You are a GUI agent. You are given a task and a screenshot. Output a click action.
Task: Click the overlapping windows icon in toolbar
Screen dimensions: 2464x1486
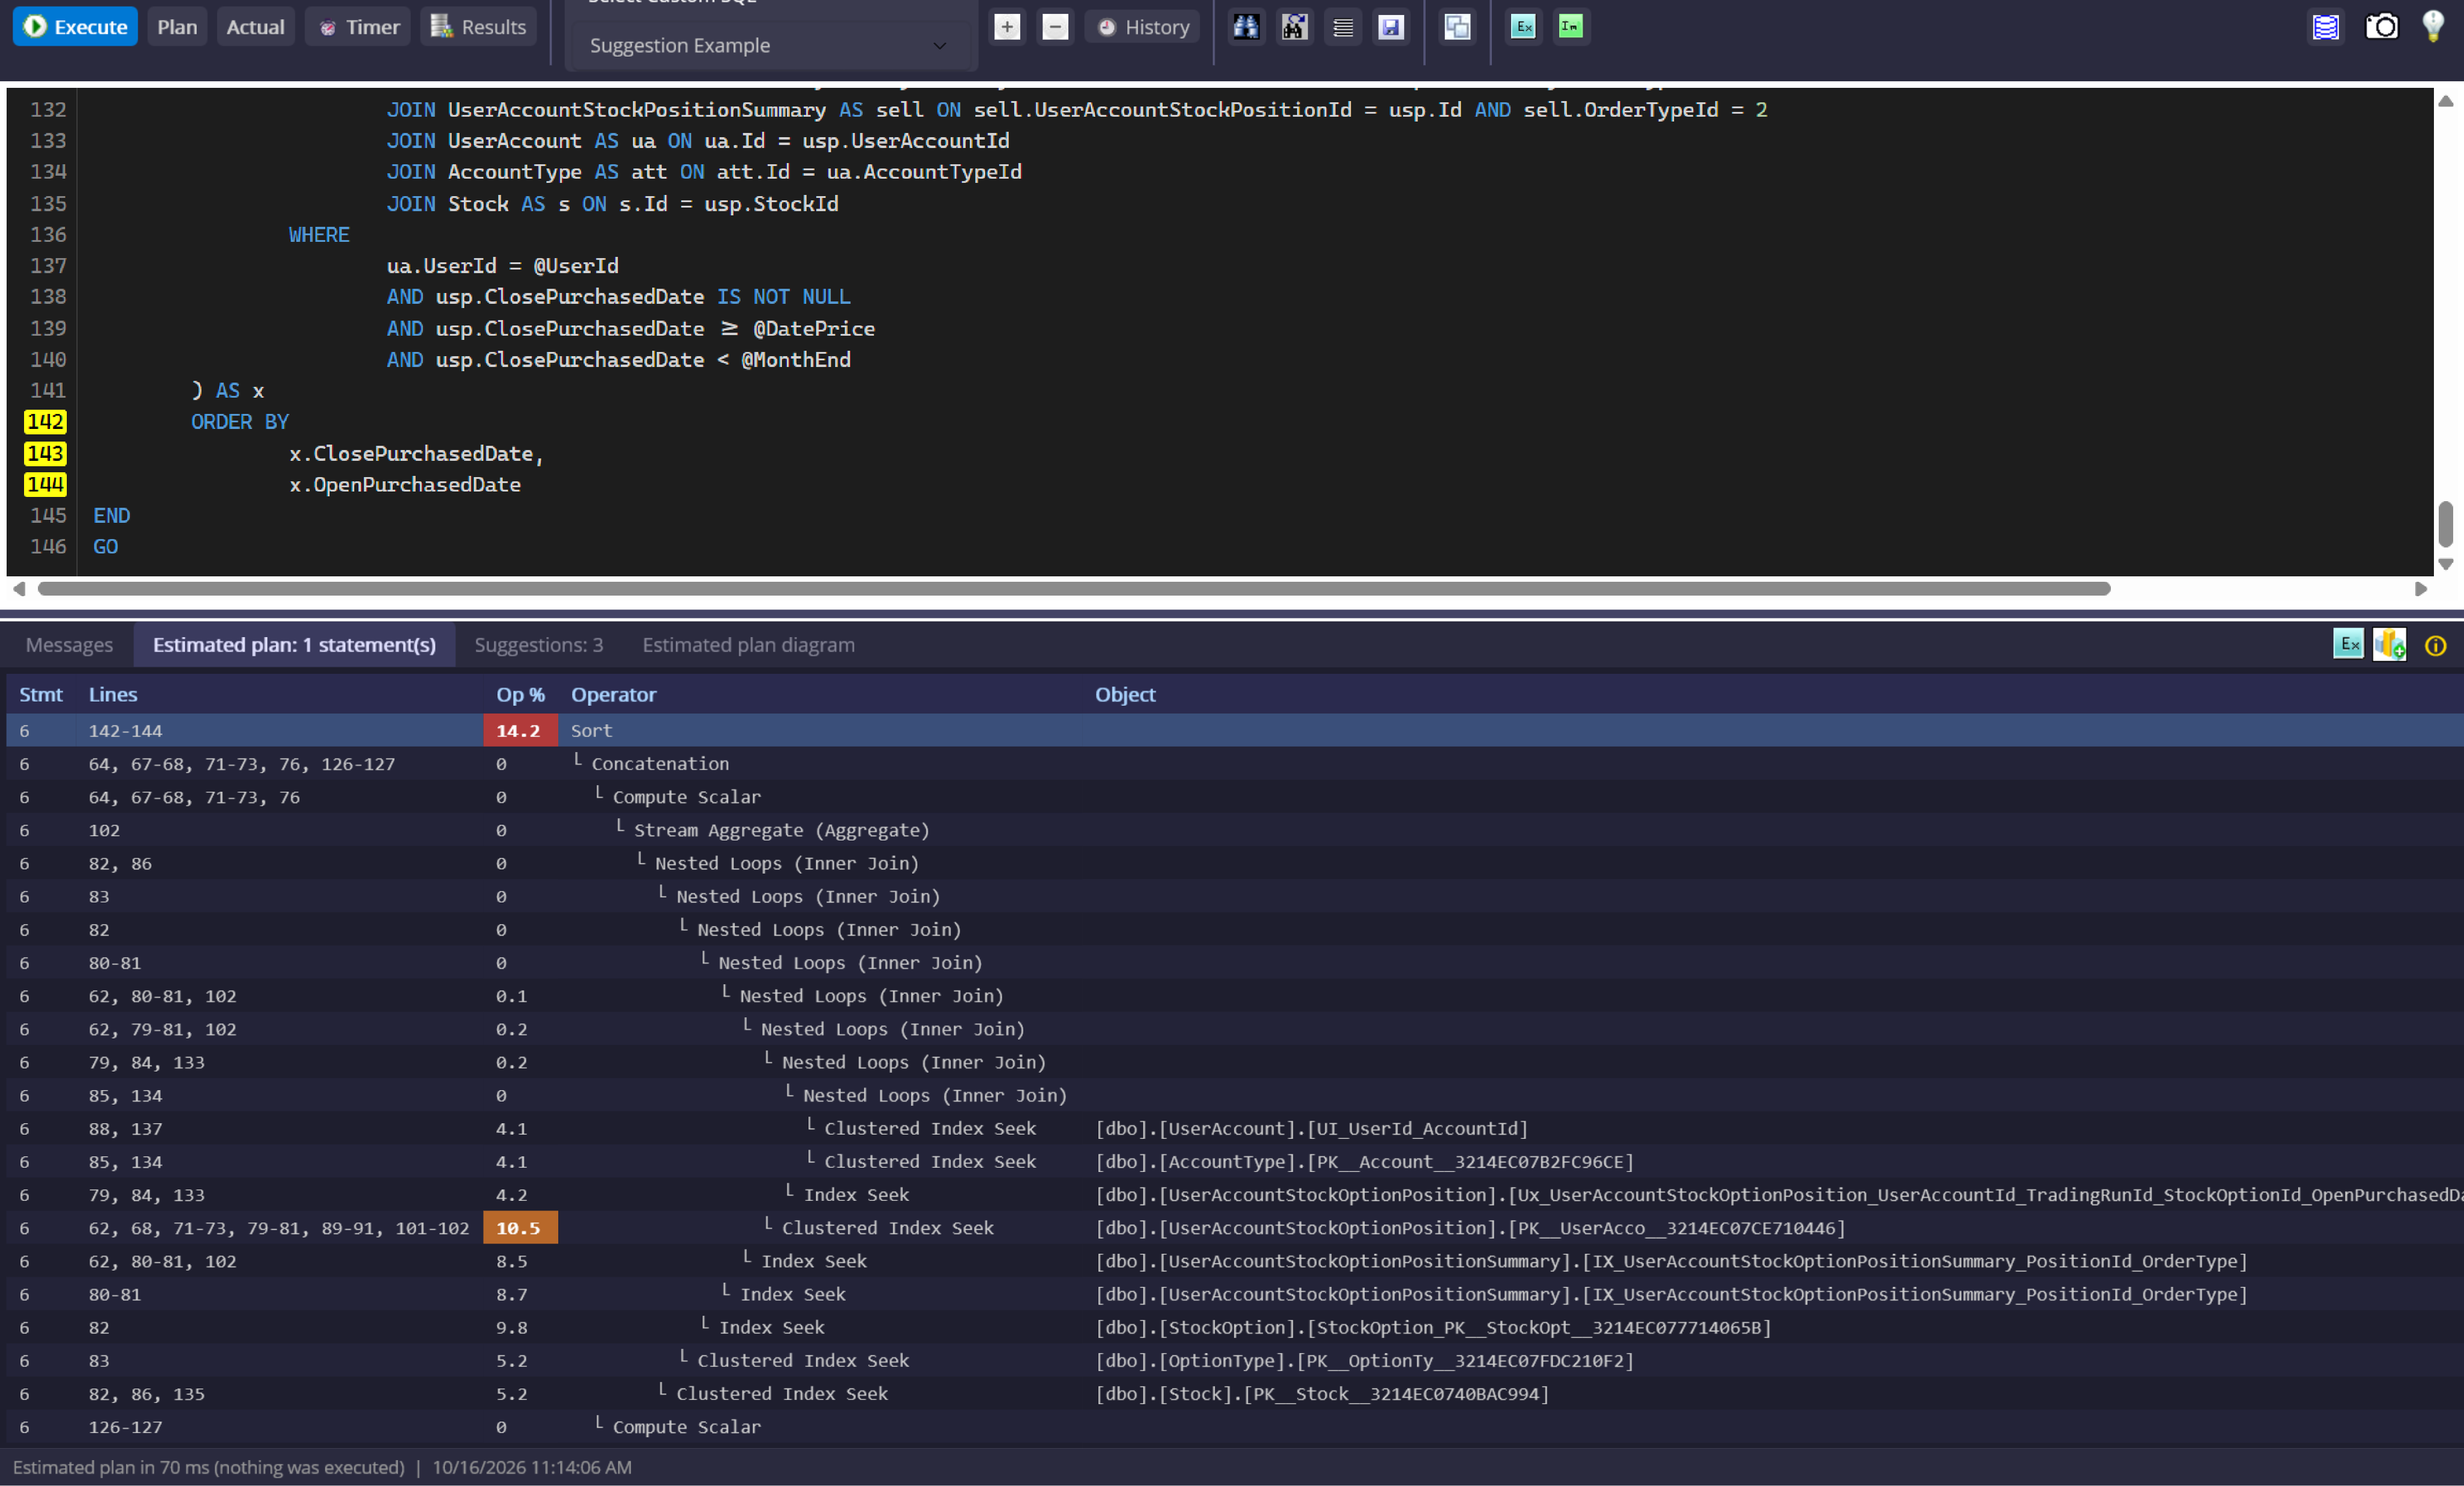click(x=1457, y=27)
